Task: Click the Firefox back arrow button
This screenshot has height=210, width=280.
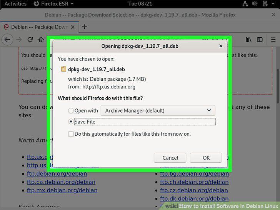Action: (x=7, y=40)
